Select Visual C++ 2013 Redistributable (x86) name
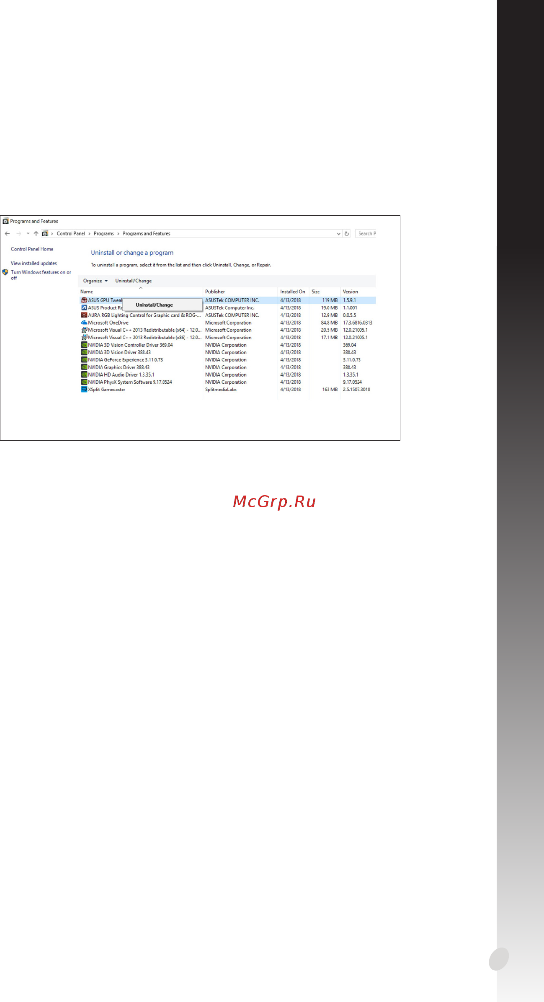Viewport: 544px width, 1002px height. click(145, 338)
